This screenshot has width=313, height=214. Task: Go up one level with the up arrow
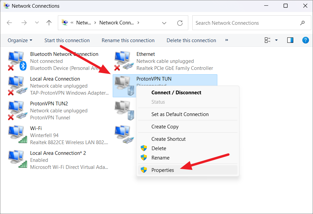pyautogui.click(x=49, y=23)
